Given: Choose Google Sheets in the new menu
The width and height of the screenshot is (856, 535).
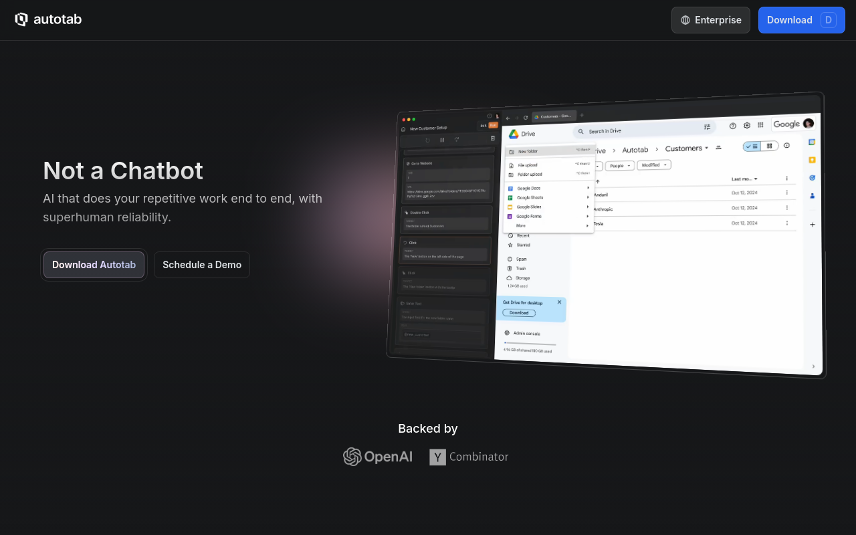Looking at the screenshot, I should pos(530,198).
